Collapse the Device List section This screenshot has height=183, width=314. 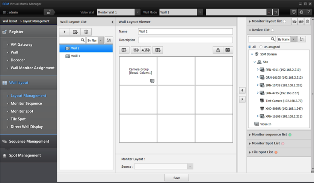[250, 30]
